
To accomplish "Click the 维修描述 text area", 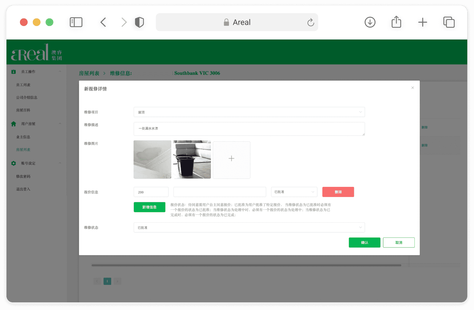I will [x=249, y=129].
